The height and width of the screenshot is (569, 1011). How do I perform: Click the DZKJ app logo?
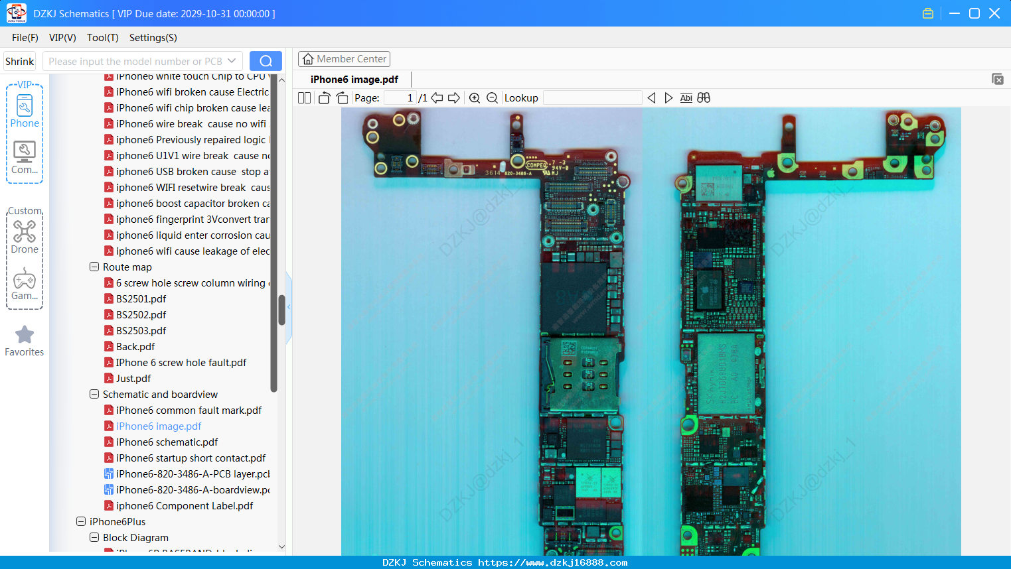click(x=16, y=13)
